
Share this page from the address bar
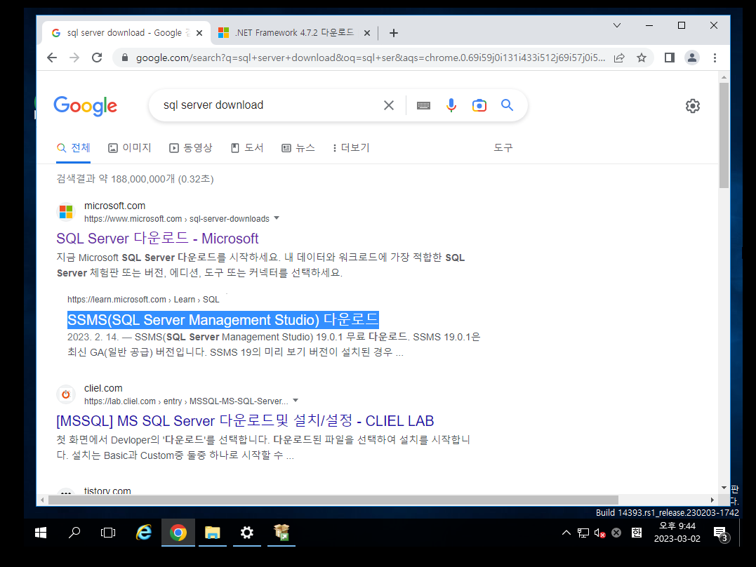tap(619, 58)
